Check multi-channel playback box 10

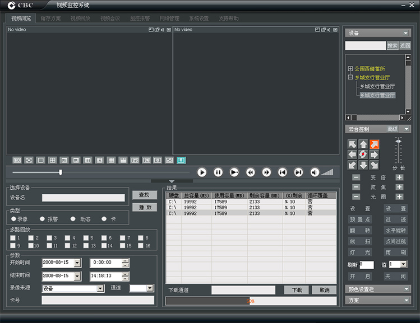[31, 245]
